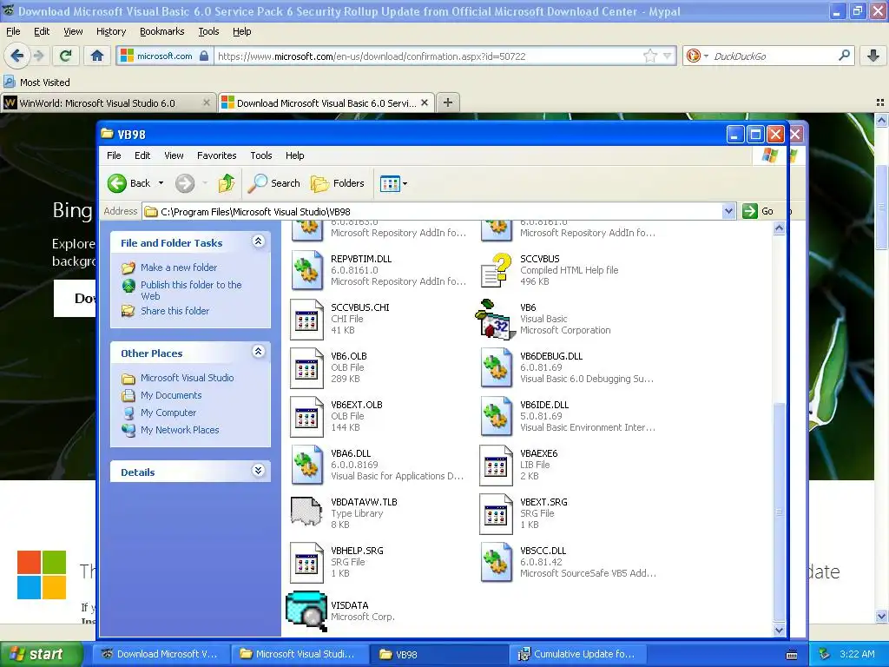Click the DuckDuckGo search box
889x667 pixels.
(772, 56)
